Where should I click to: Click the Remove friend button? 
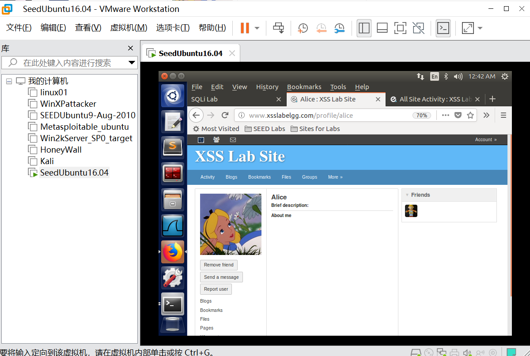click(219, 265)
